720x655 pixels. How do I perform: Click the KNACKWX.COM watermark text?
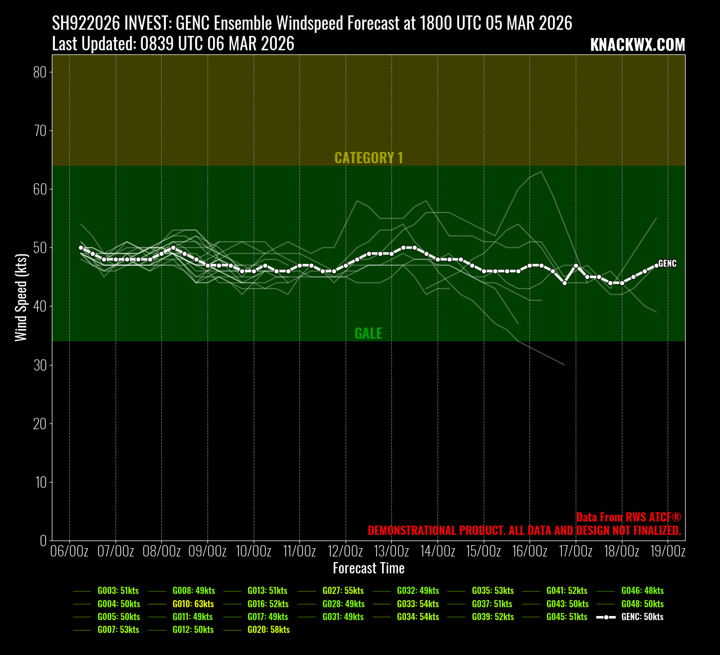[x=637, y=45]
